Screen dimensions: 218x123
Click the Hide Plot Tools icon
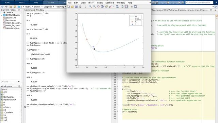point(131,6)
